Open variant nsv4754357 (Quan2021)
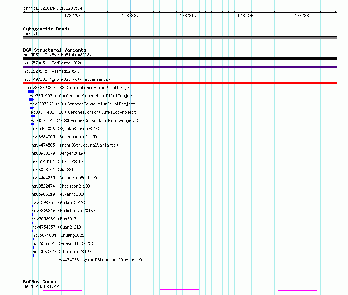 (56, 227)
